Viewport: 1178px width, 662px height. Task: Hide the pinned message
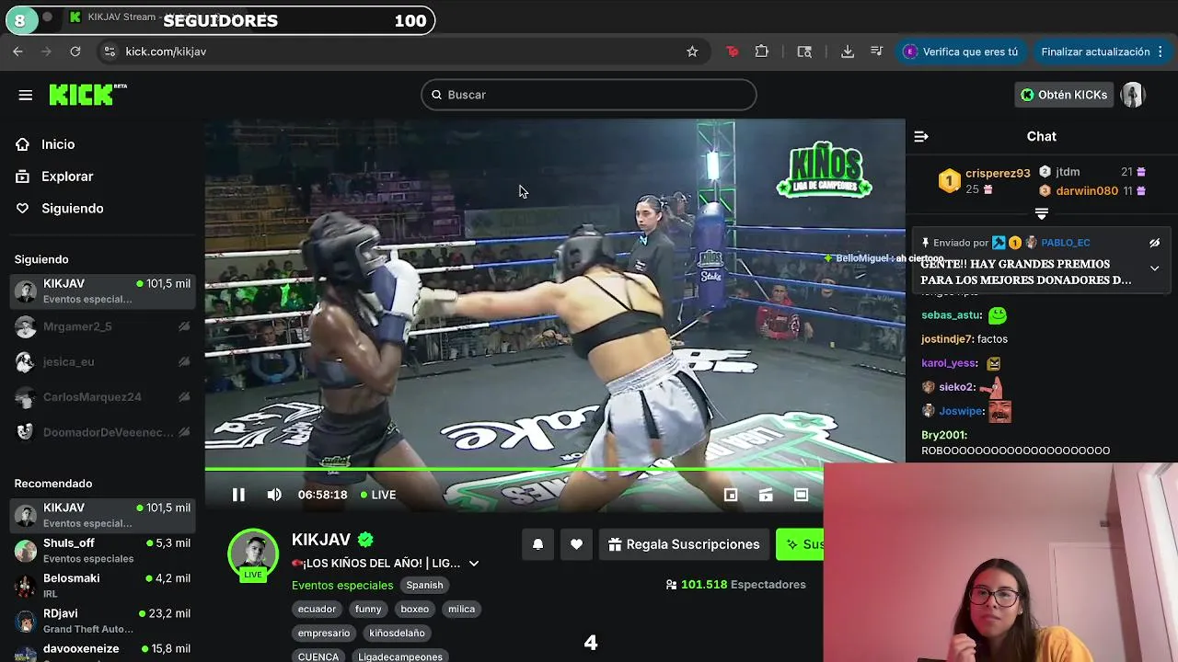click(1154, 243)
